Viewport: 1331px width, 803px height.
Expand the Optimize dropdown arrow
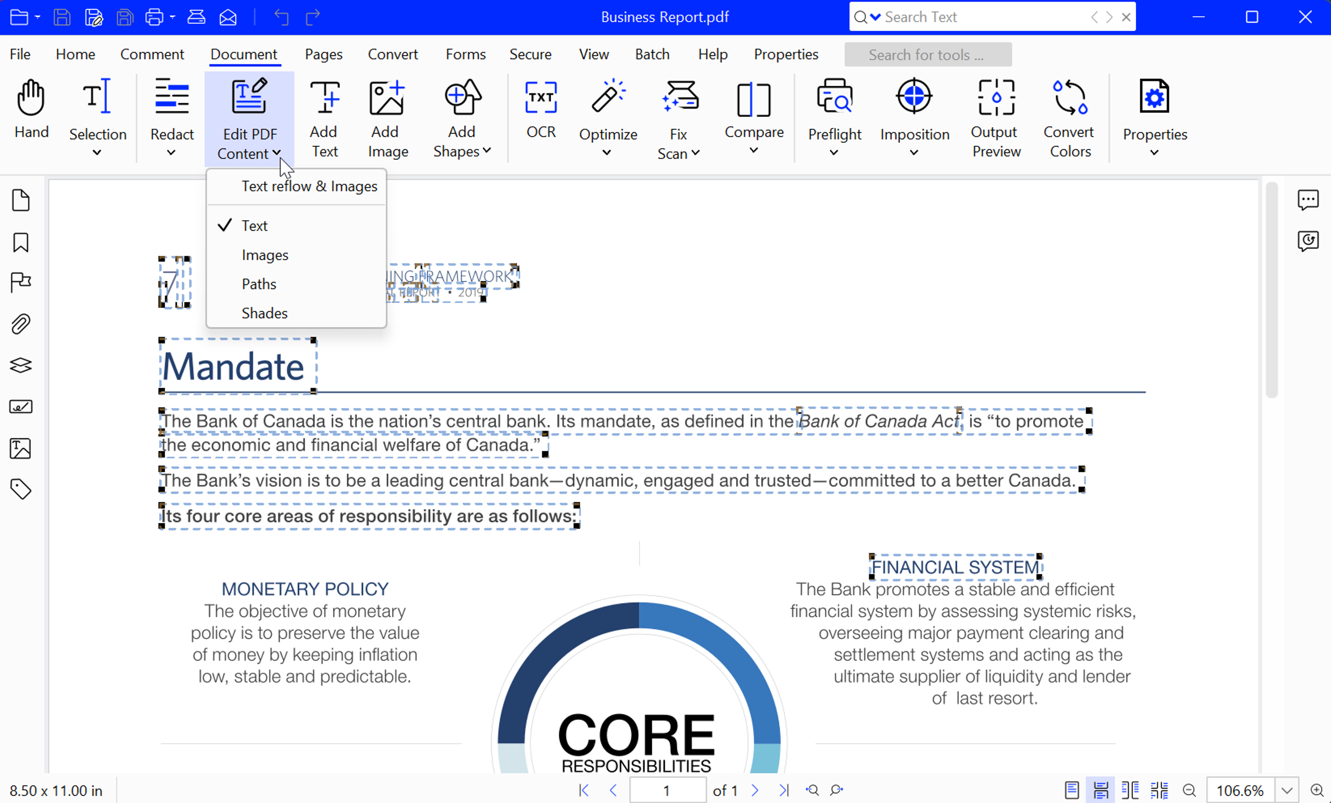pos(607,153)
